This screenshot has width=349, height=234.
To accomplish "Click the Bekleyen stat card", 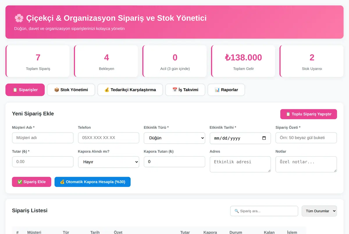I will click(106, 61).
